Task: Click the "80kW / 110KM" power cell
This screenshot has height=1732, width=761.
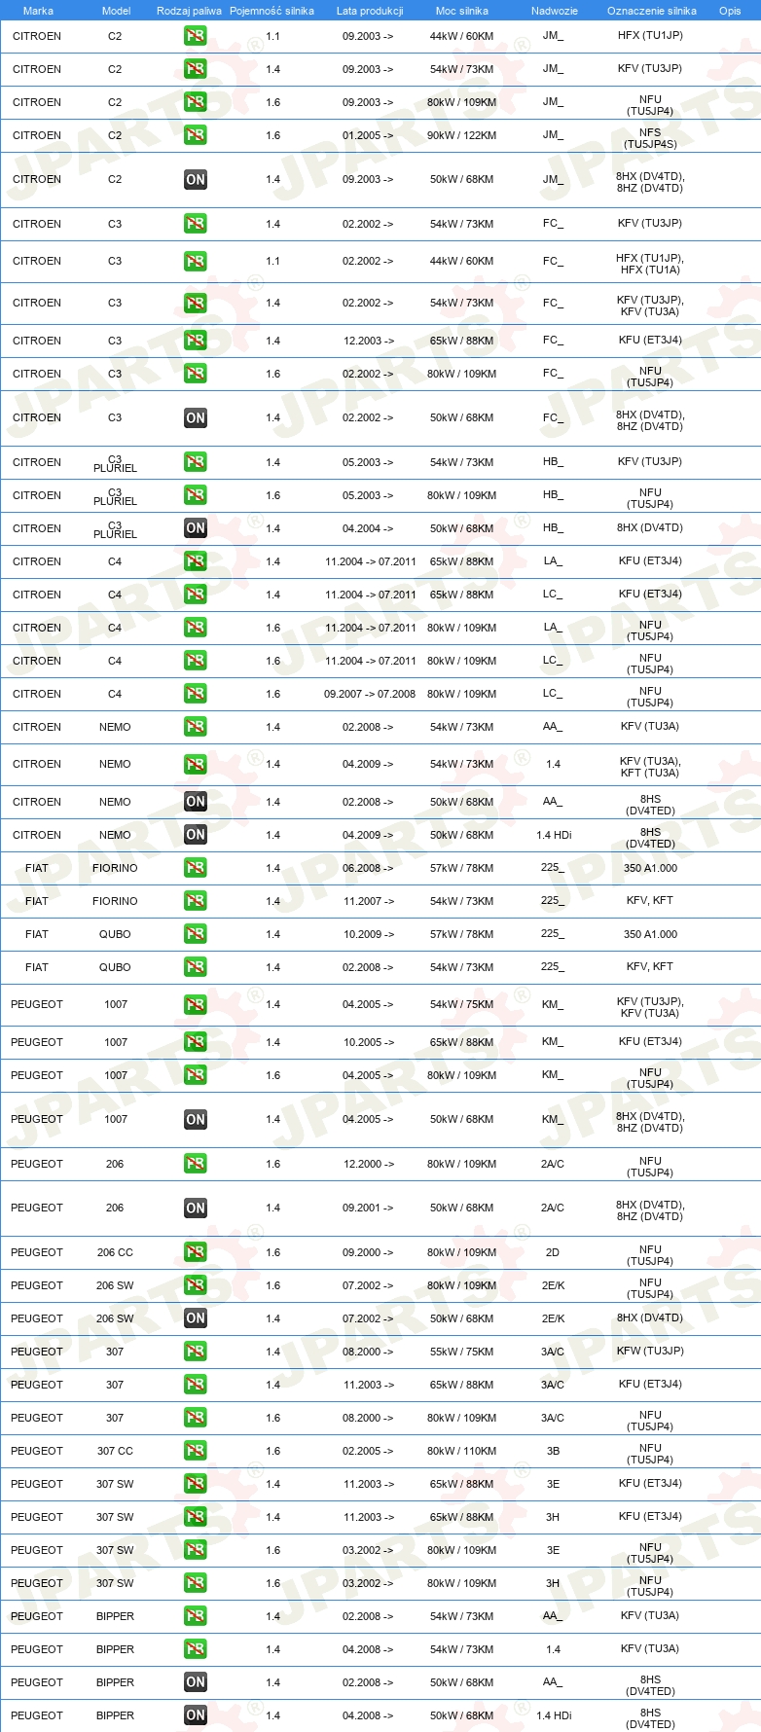Action: pos(461,1451)
